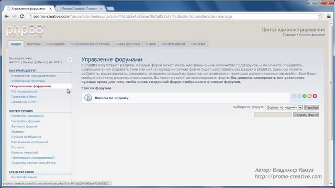Click the greyed move-up icon

click(294, 96)
